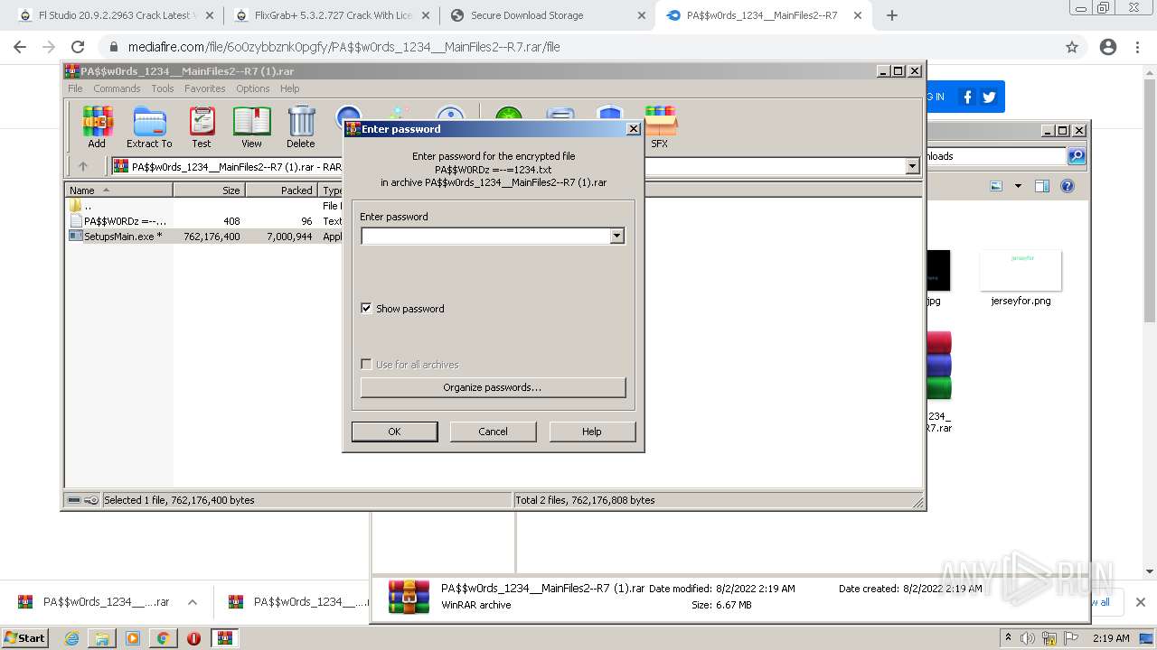1157x650 pixels.
Task: Click the browser Back arrow
Action: [x=20, y=47]
